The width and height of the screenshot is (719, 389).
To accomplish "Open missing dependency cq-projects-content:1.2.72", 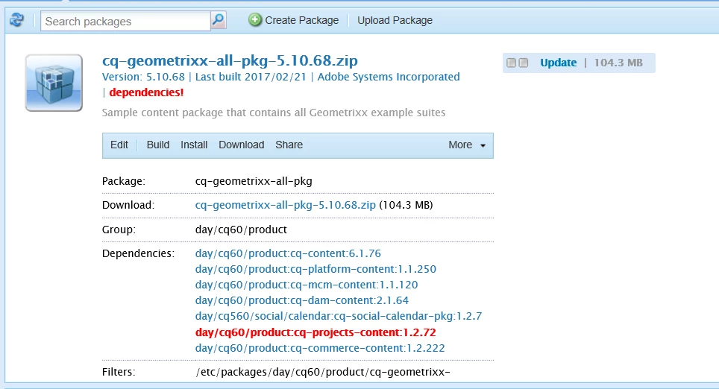I will click(x=315, y=332).
